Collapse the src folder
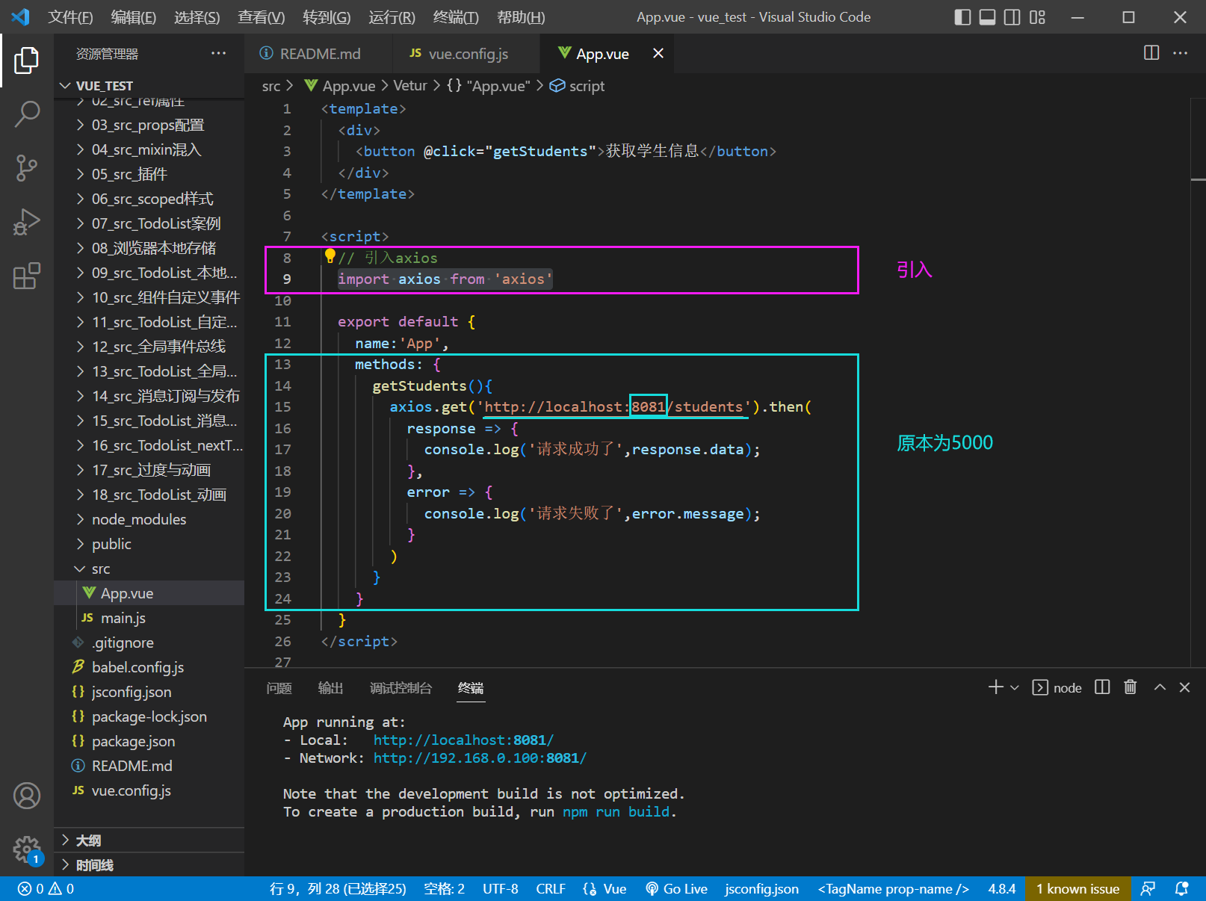This screenshot has width=1206, height=901. 149,569
